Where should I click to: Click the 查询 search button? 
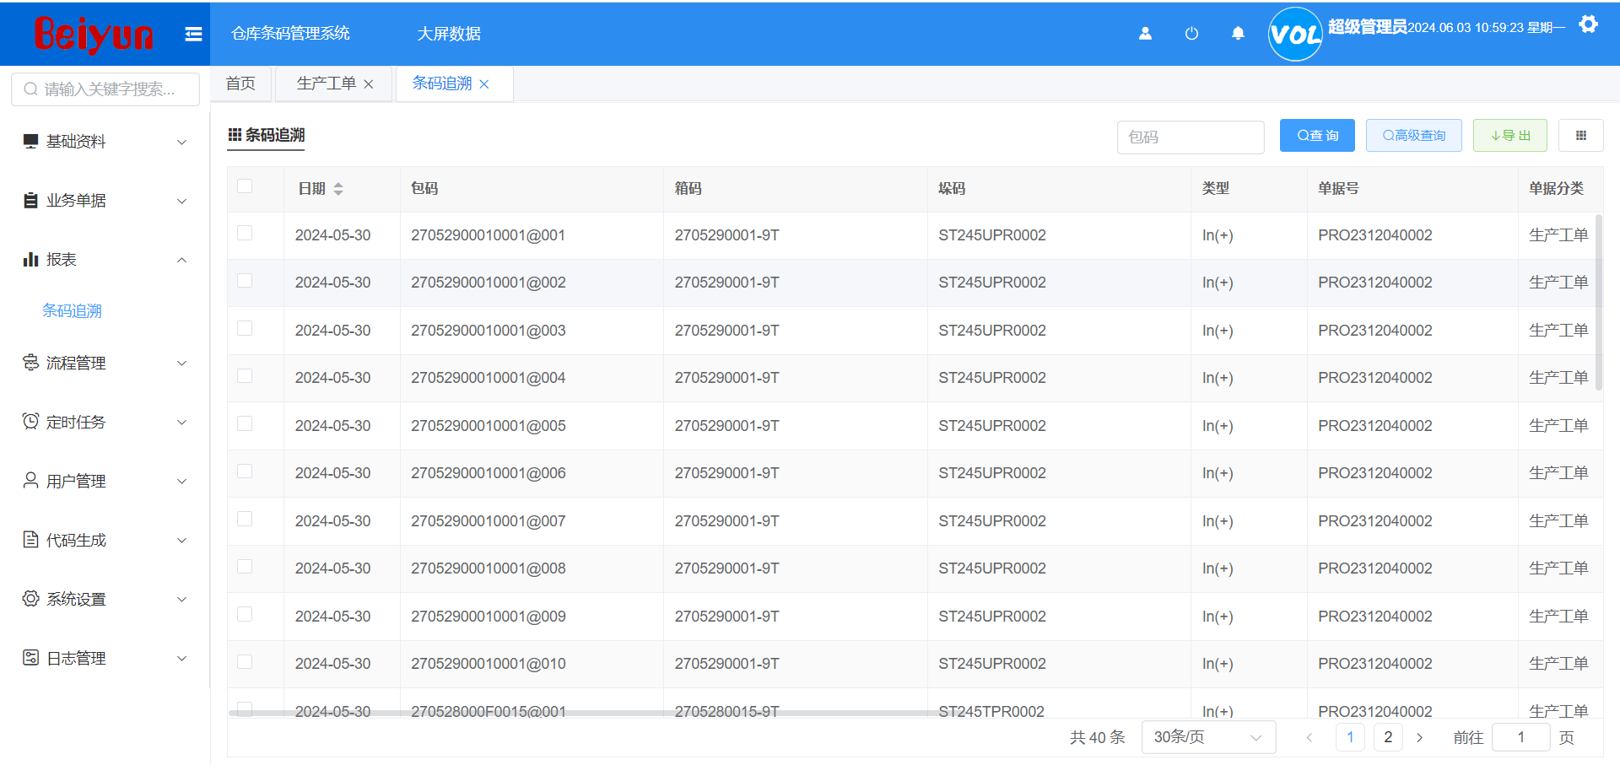pyautogui.click(x=1317, y=136)
